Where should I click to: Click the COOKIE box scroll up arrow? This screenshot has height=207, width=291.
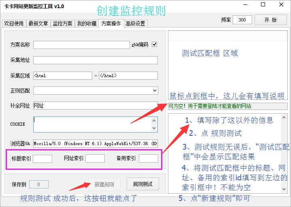tap(154, 120)
